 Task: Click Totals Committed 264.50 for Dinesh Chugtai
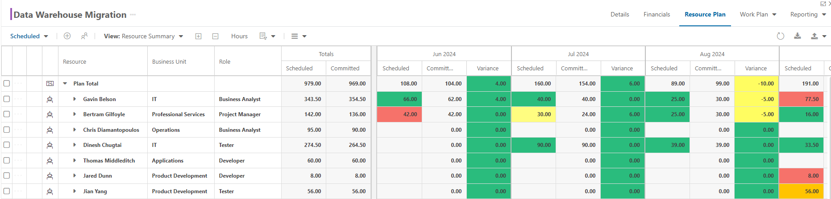[348, 145]
